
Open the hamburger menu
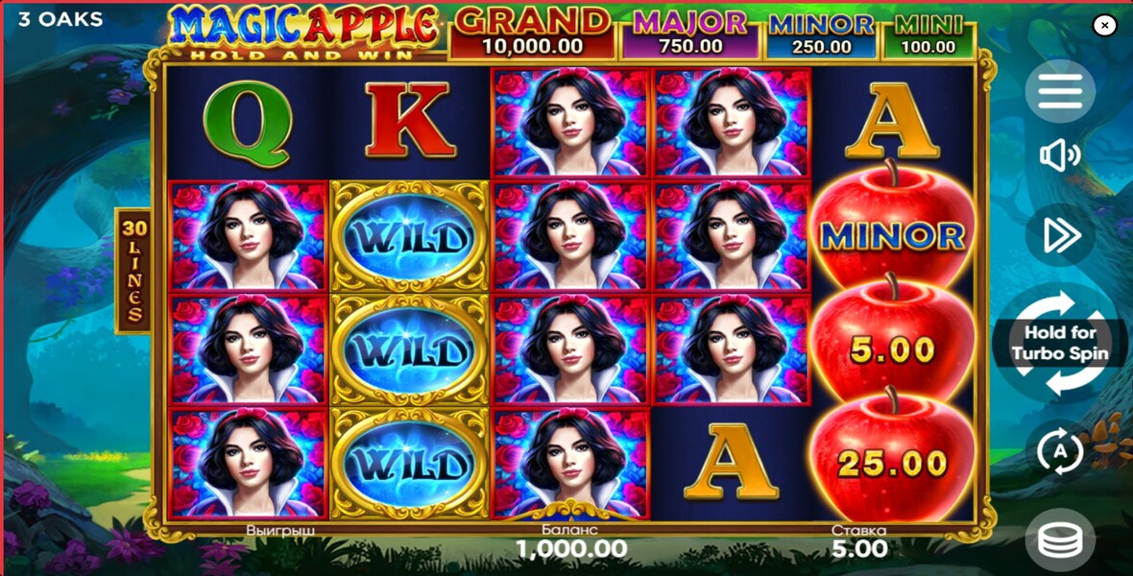pos(1060,92)
